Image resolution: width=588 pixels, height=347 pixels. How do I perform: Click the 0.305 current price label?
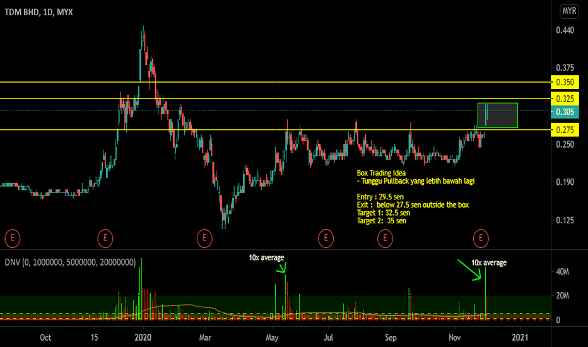coord(565,112)
